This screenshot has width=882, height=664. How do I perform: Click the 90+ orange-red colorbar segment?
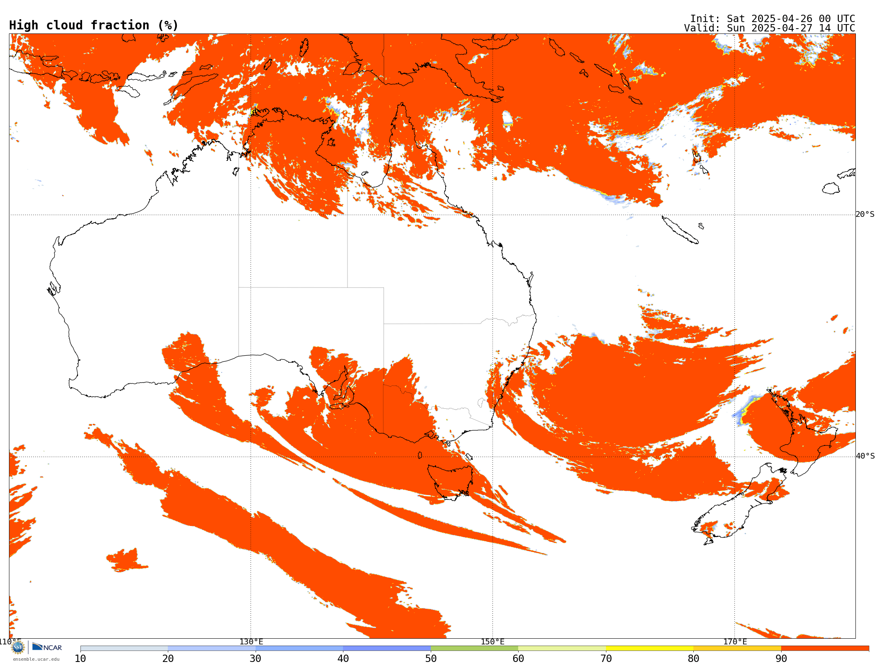pos(825,648)
